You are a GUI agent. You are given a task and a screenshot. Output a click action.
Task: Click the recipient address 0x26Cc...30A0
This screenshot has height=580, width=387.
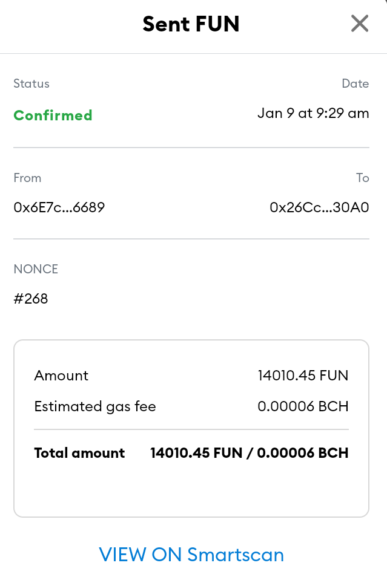coord(319,207)
